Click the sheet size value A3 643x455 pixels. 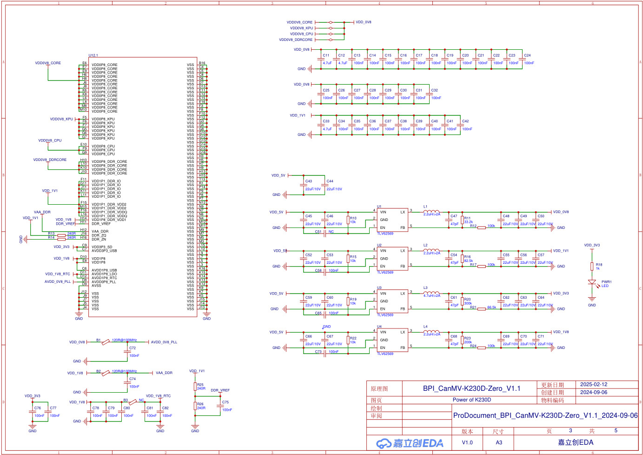pos(499,443)
